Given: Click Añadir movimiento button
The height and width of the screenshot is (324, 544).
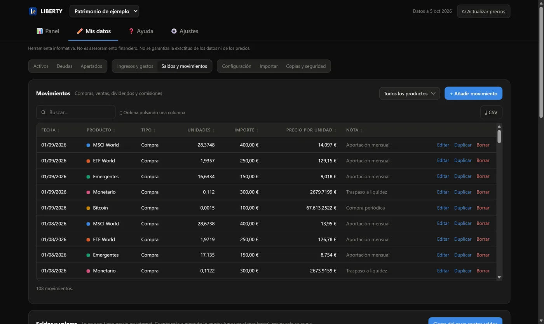Looking at the screenshot, I should coord(473,93).
